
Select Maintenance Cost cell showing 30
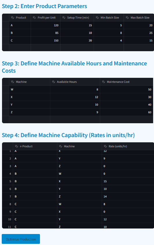[126, 97]
